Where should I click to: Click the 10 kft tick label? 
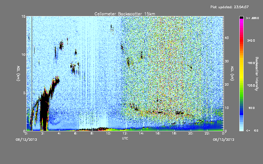coord(227,108)
